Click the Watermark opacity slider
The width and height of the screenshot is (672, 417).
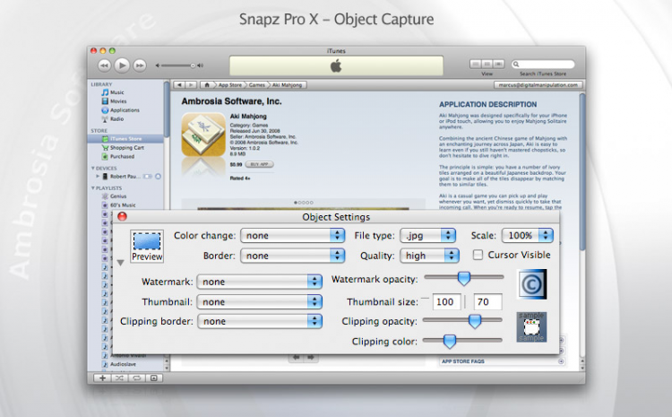(x=464, y=278)
